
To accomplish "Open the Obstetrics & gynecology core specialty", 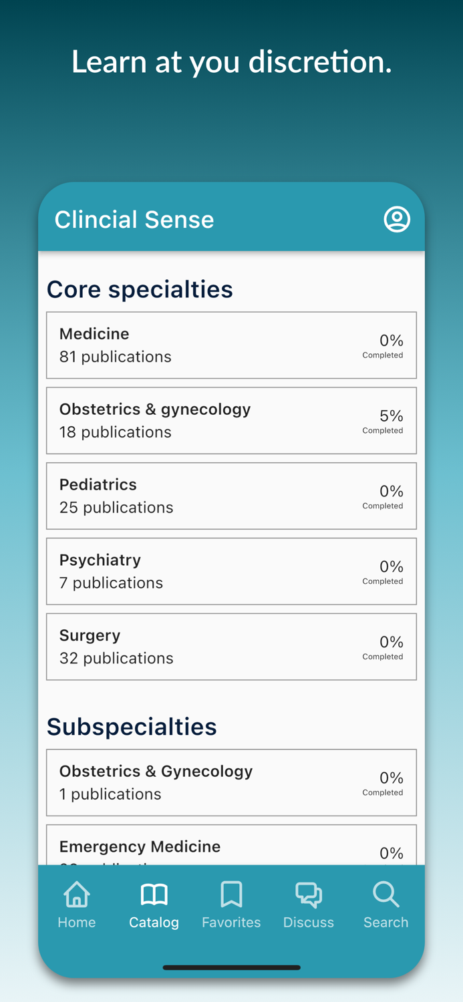I will click(x=231, y=420).
